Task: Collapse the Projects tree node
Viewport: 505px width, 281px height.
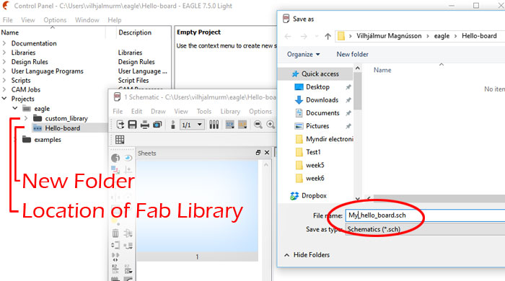Action: point(4,99)
